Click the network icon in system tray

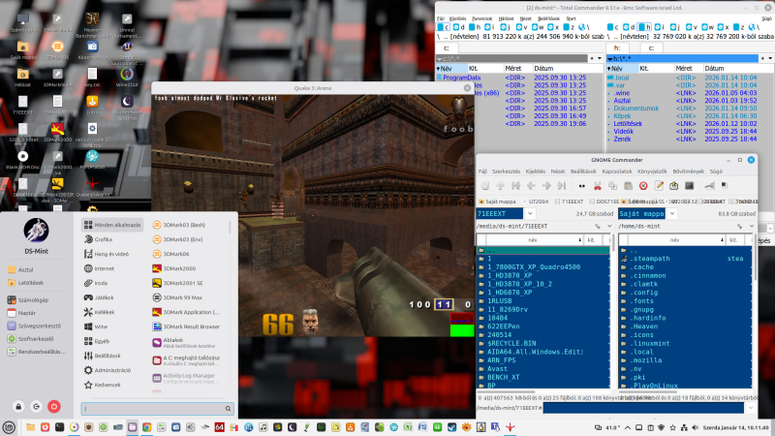pos(684,427)
